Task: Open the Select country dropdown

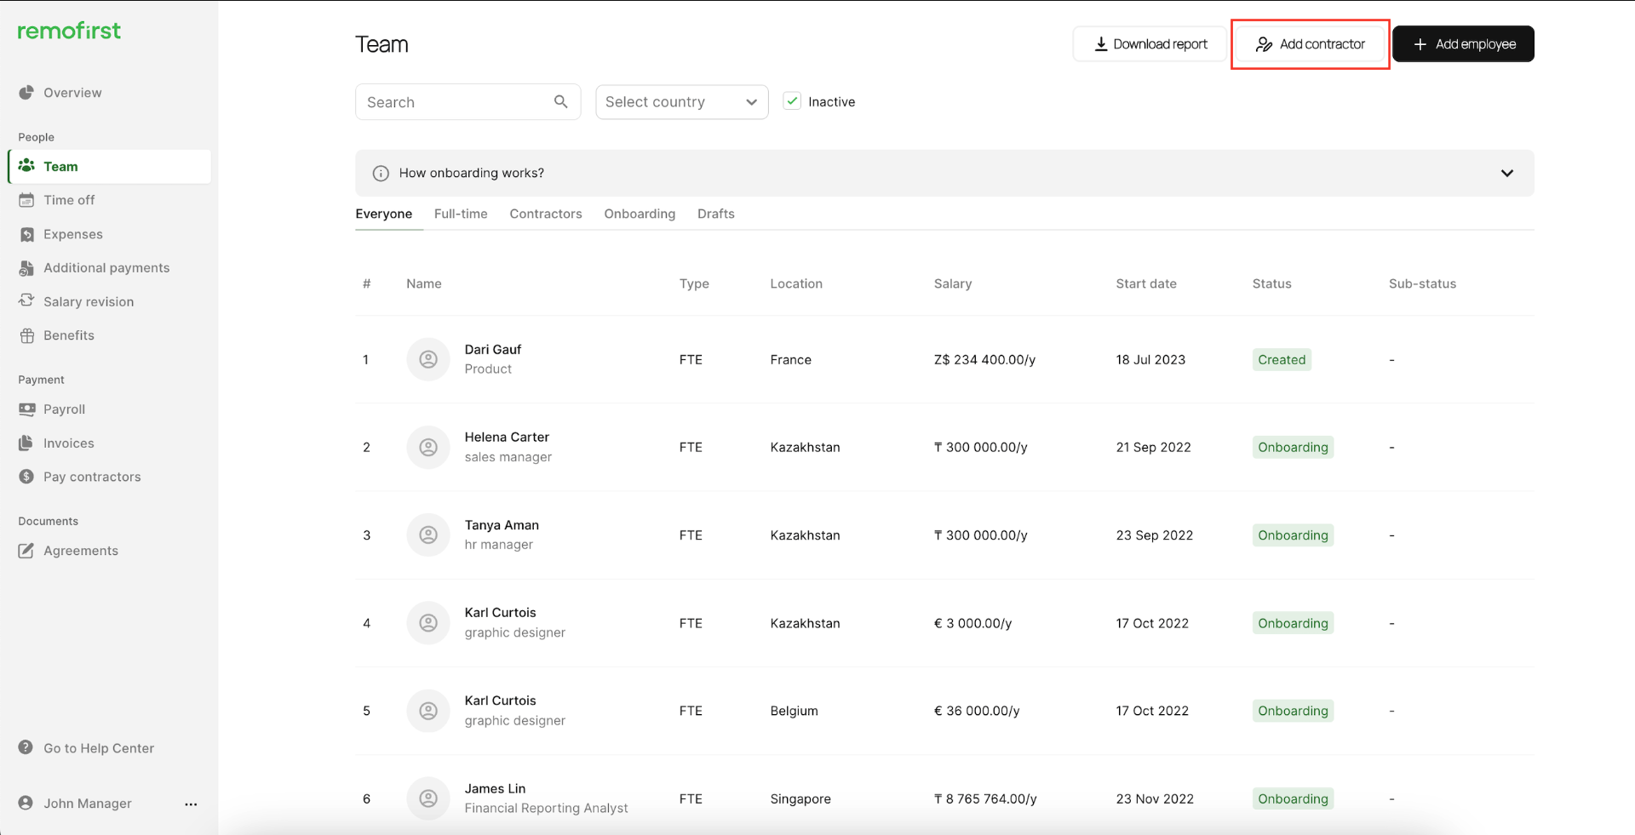Action: click(682, 102)
